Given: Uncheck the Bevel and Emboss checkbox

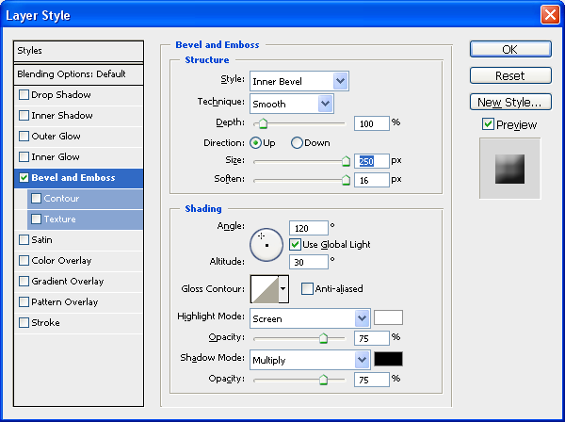Looking at the screenshot, I should (24, 178).
